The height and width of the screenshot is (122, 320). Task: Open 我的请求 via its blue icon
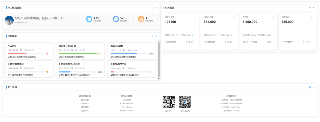pyautogui.click(x=116, y=19)
